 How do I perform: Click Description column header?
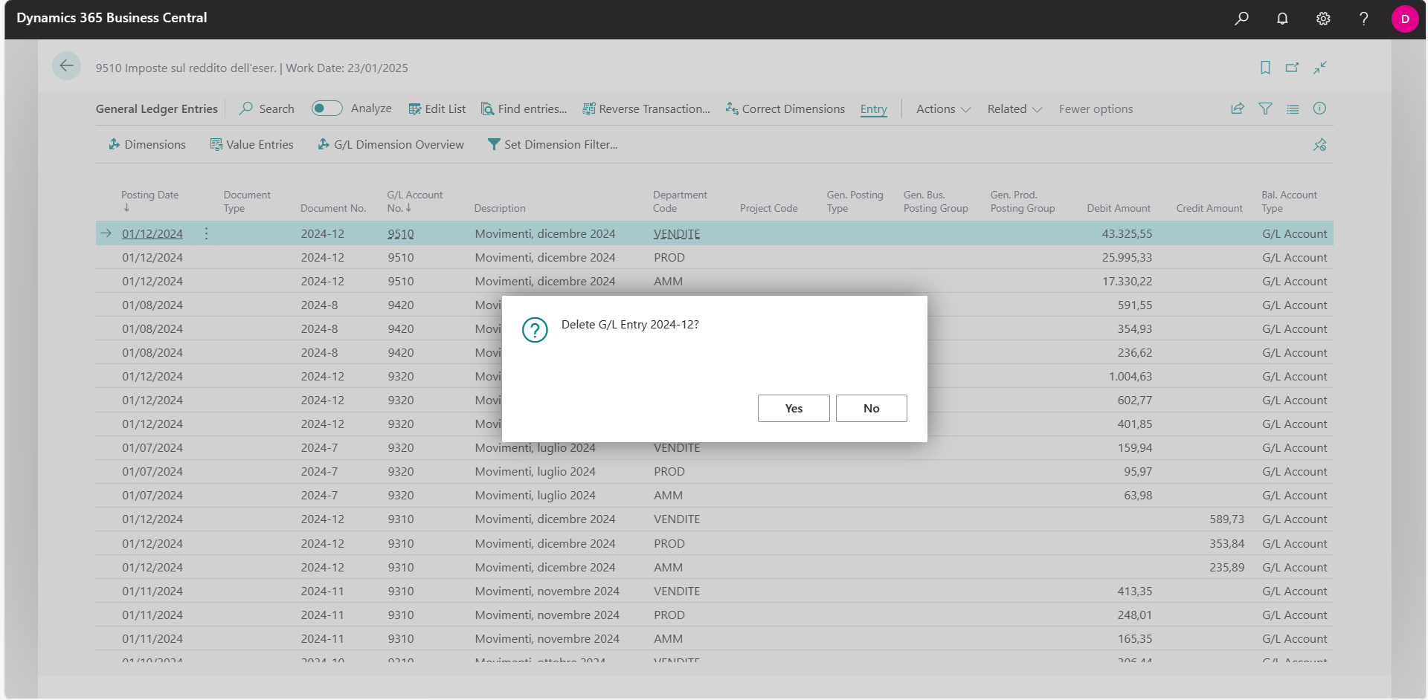click(500, 208)
